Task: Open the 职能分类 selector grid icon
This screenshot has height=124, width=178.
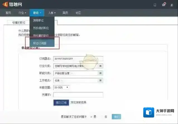Action: (x=101, y=73)
